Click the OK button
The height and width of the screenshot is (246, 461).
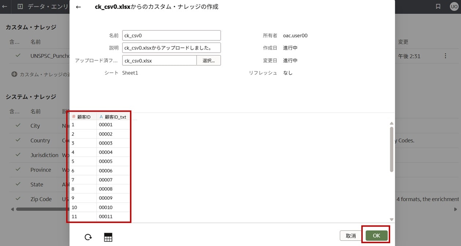point(376,236)
